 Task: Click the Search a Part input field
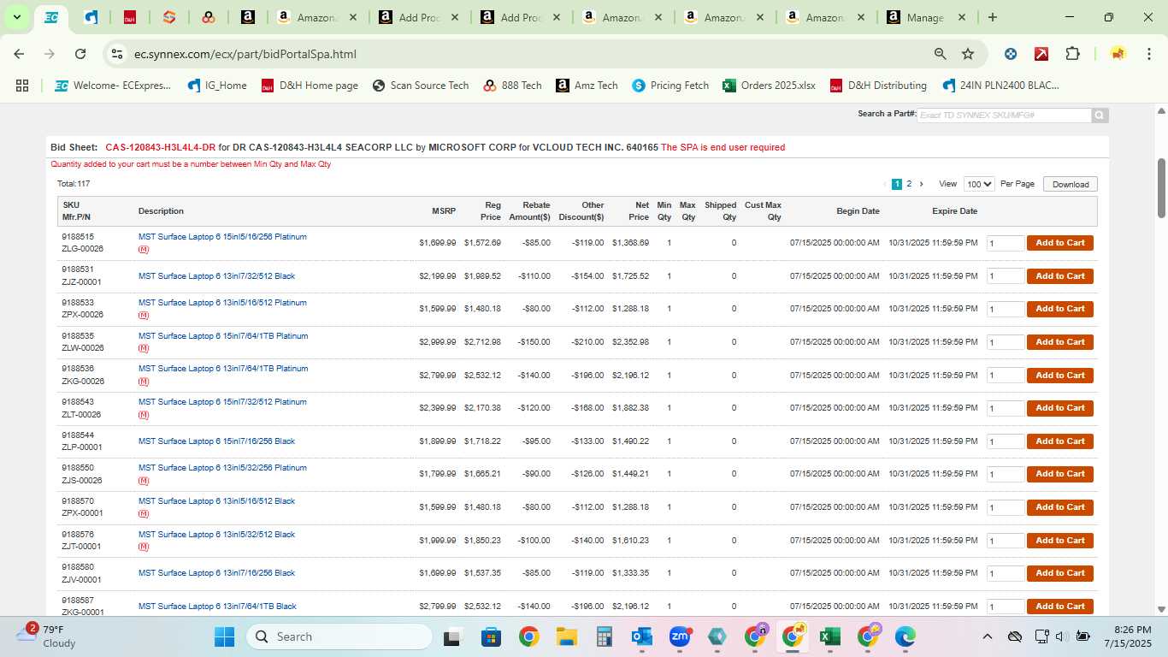1004,115
